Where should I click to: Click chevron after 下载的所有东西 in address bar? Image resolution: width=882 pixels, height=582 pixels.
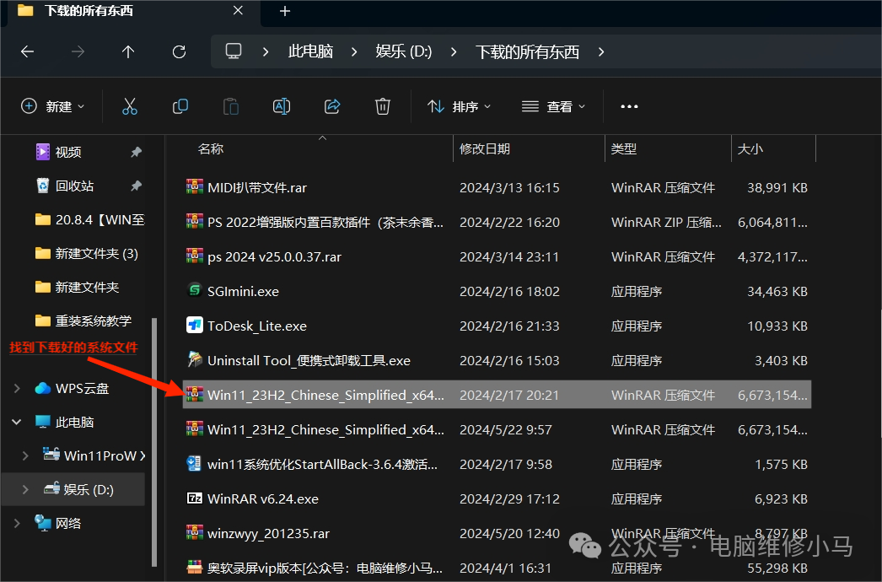coord(601,51)
